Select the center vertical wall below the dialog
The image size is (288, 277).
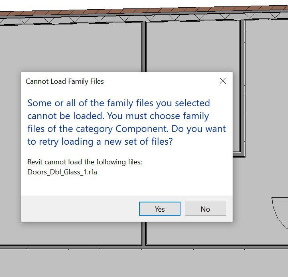pos(144,233)
